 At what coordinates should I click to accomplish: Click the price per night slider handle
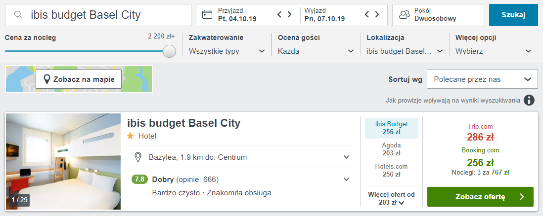169,51
